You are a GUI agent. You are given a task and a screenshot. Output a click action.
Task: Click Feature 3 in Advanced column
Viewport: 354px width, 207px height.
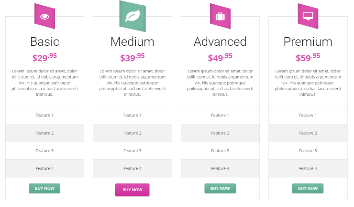[x=220, y=151]
